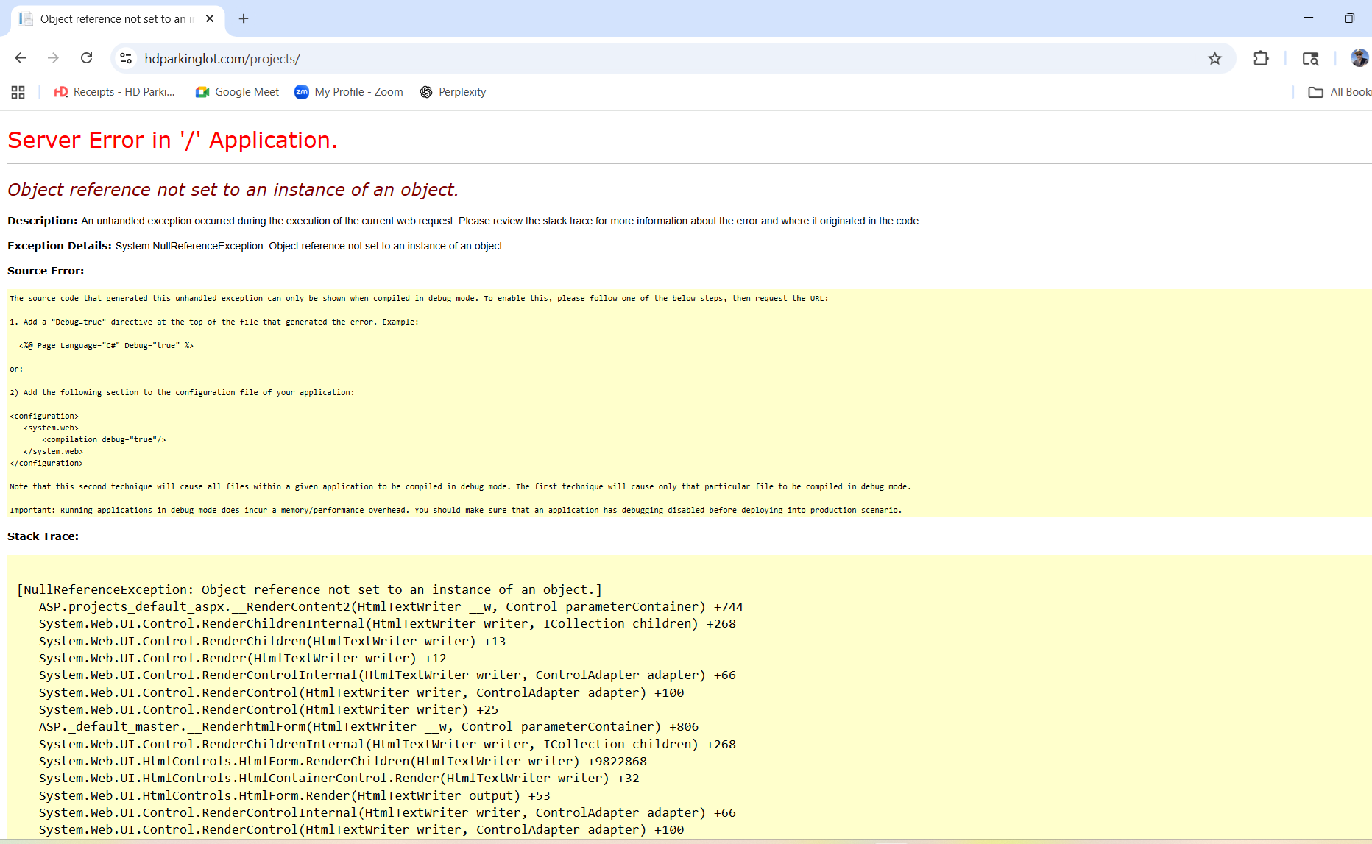The image size is (1372, 844).
Task: Open the apps grid in bookmarks bar
Action: coord(18,92)
